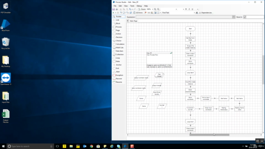This screenshot has width=265, height=149.
Task: Select the Recover stage tool
Action: (x=119, y=79)
